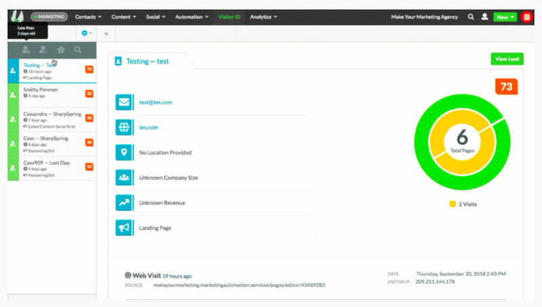The image size is (542, 307).
Task: Click the person icon on Testing — Test row
Action: [13, 71]
